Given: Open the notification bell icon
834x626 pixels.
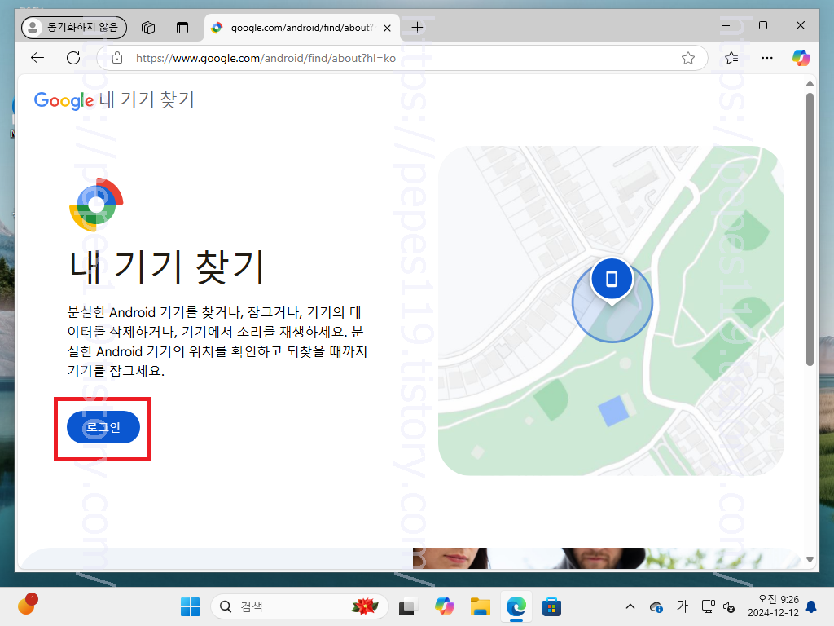Looking at the screenshot, I should point(811,606).
